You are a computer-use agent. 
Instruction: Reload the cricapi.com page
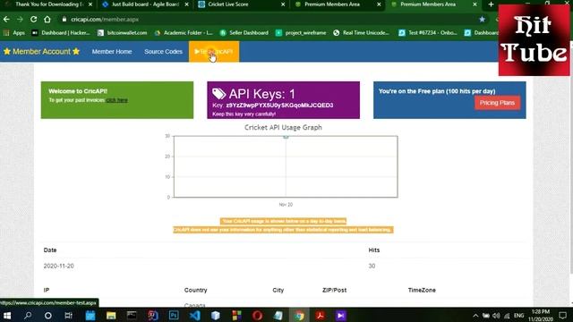tap(33, 20)
